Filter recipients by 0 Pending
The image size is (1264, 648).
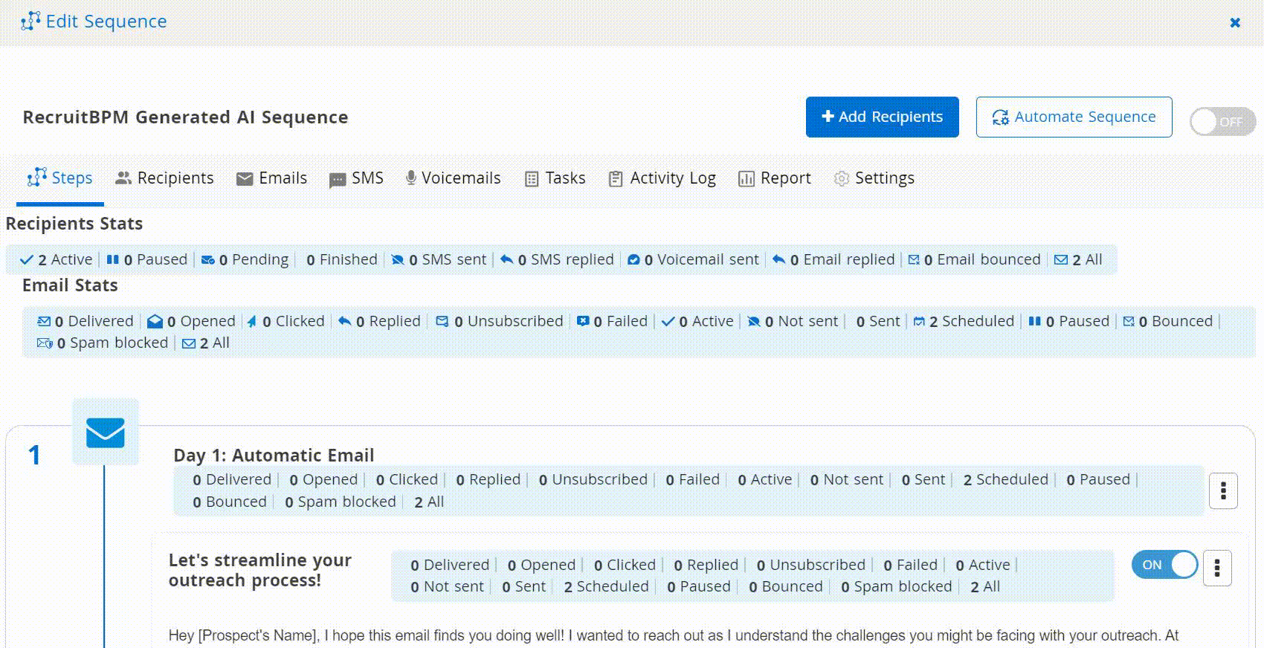[245, 260]
